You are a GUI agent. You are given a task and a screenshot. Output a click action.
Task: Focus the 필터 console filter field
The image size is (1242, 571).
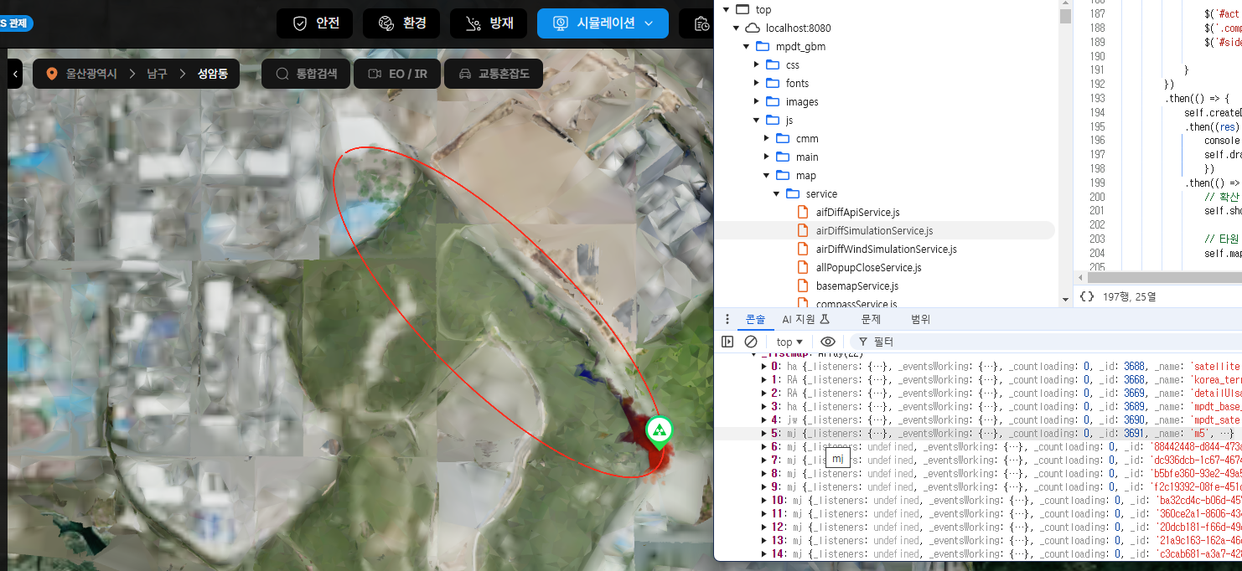pos(1048,342)
